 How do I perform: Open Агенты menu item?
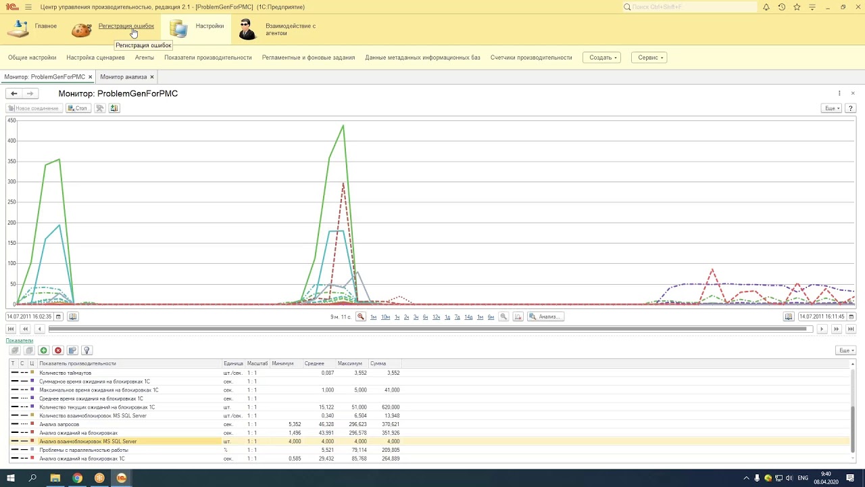145,57
